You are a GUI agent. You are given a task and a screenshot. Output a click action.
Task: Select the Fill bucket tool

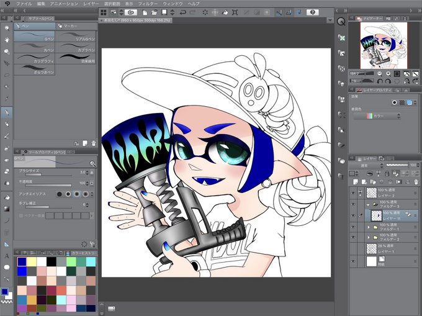tap(7, 197)
